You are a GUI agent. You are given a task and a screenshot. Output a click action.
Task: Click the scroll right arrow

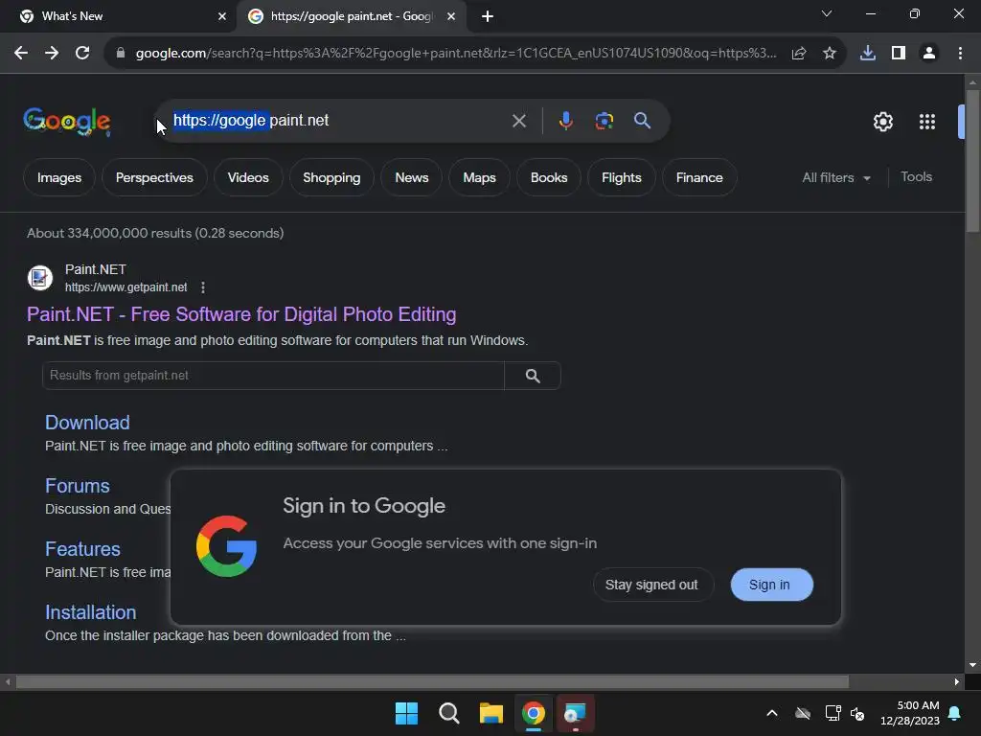coord(957,681)
